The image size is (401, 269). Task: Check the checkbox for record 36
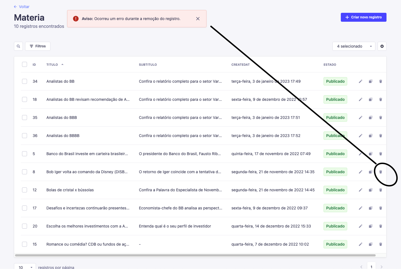click(25, 136)
